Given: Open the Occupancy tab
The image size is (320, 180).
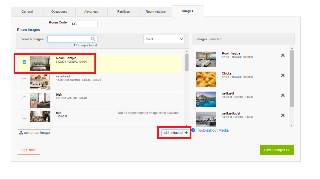Looking at the screenshot, I should click(x=59, y=12).
